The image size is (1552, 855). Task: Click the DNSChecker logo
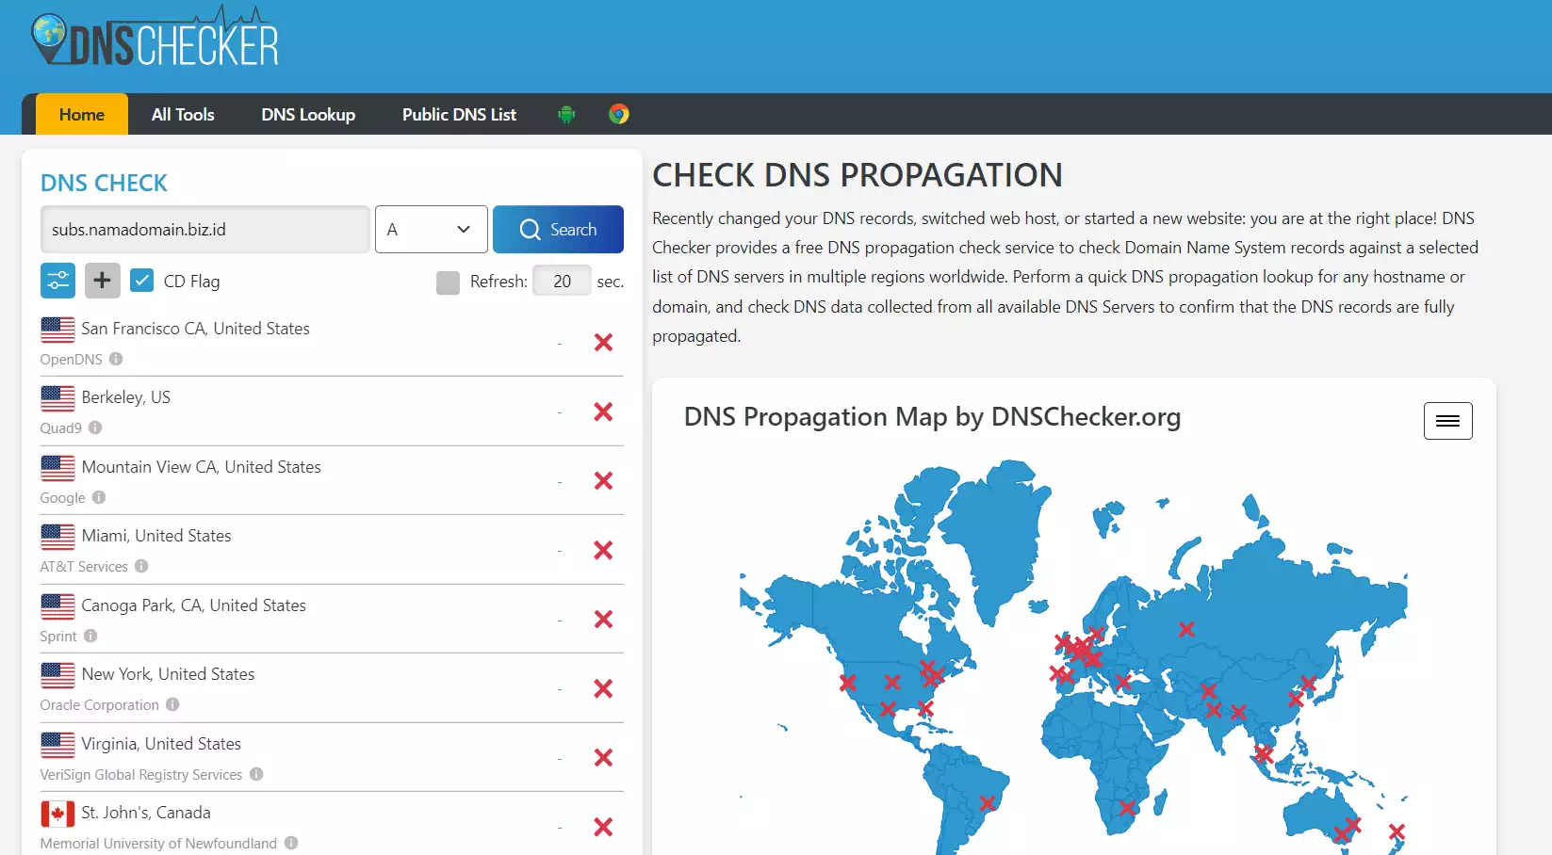(155, 38)
